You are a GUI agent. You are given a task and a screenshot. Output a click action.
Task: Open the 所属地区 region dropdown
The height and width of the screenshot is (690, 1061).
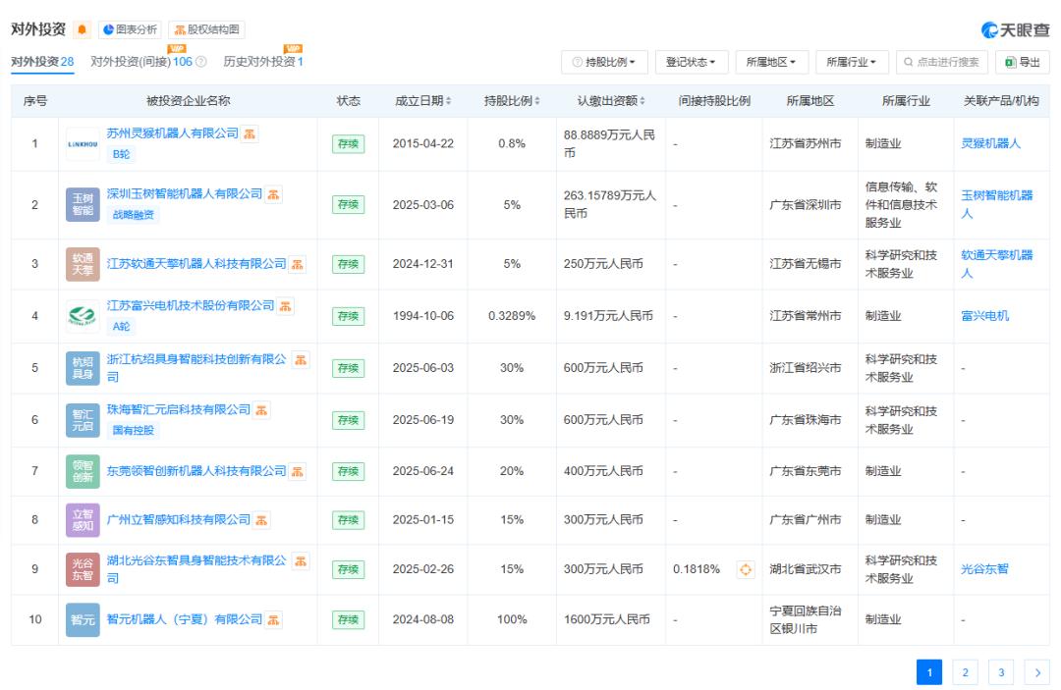pyautogui.click(x=770, y=63)
